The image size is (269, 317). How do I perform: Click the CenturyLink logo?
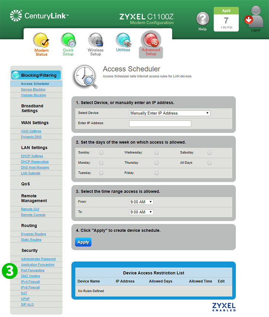(x=39, y=16)
